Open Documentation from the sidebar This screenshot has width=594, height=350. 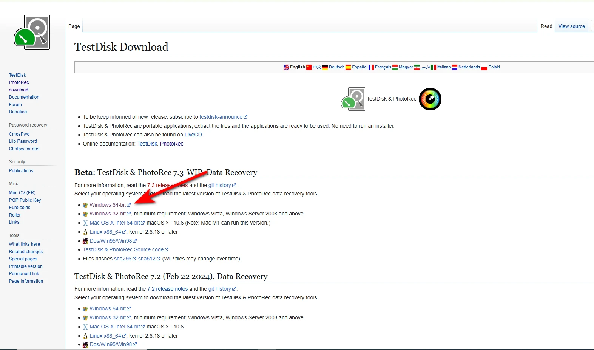pos(24,97)
